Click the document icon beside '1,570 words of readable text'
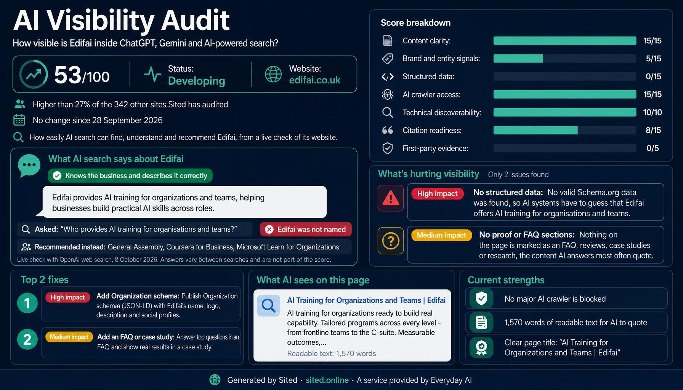Screen dimensions: 683x390 [481, 322]
